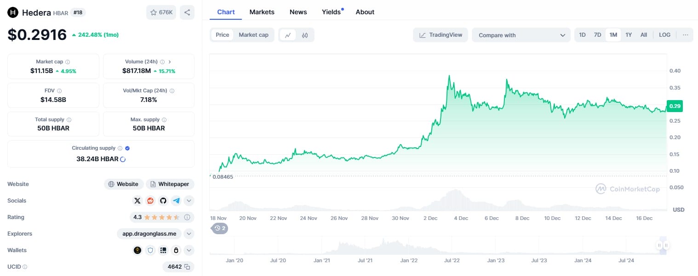Set chart range to 1M
Image resolution: width=698 pixels, height=276 pixels.
pyautogui.click(x=613, y=35)
